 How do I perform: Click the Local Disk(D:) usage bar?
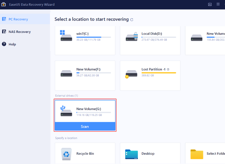(159, 37)
